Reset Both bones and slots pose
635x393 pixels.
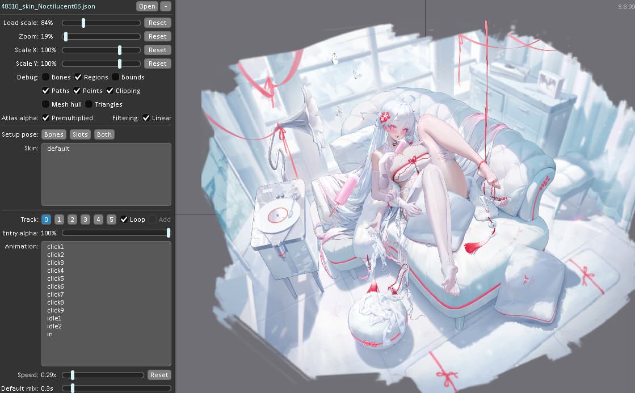(104, 134)
